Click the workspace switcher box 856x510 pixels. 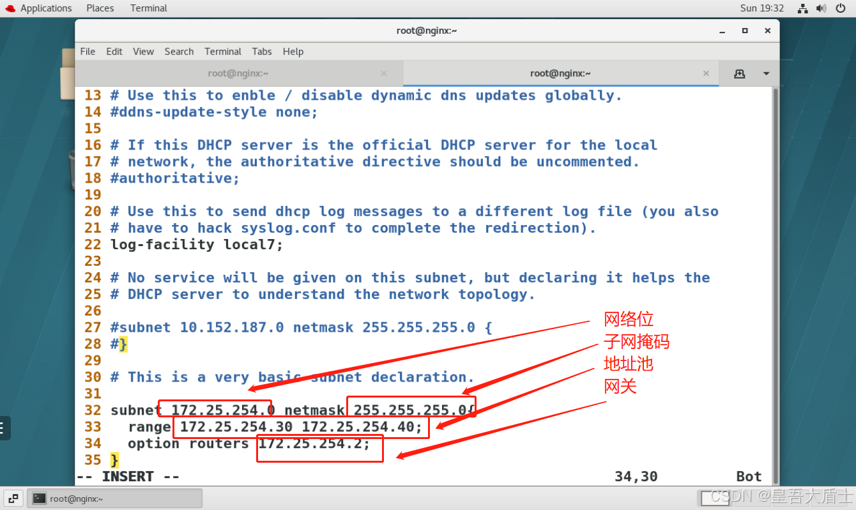(715, 498)
